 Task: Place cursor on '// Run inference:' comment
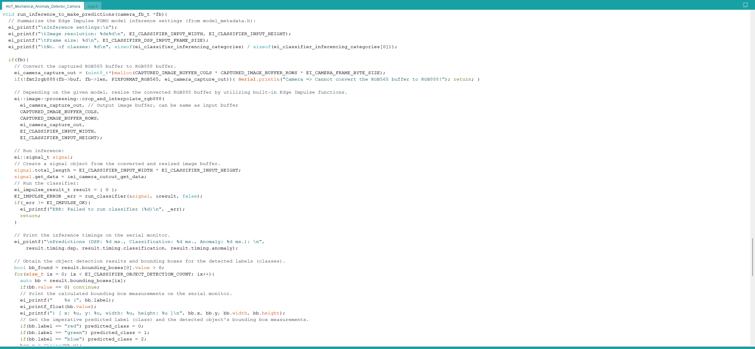click(x=39, y=151)
